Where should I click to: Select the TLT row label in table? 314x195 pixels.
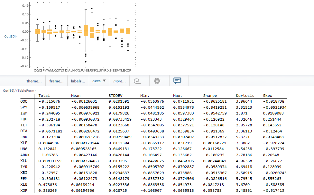pos(23,125)
